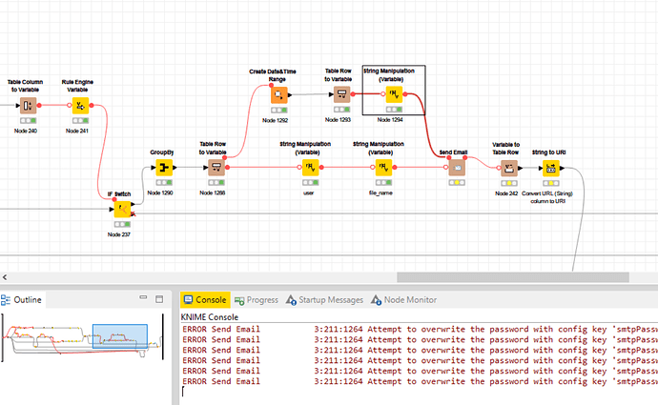Click the status traffic light under GroupBy node
The image size is (658, 405).
pos(164,183)
